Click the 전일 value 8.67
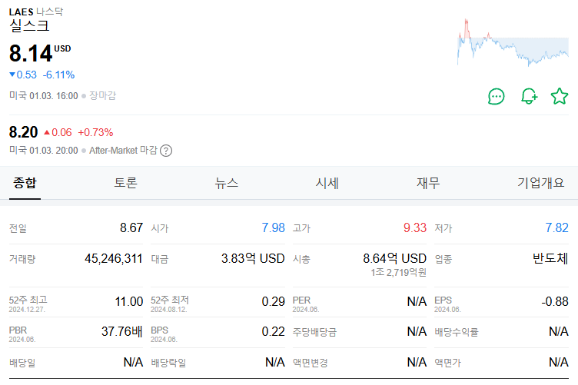The height and width of the screenshot is (385, 578). click(x=131, y=227)
